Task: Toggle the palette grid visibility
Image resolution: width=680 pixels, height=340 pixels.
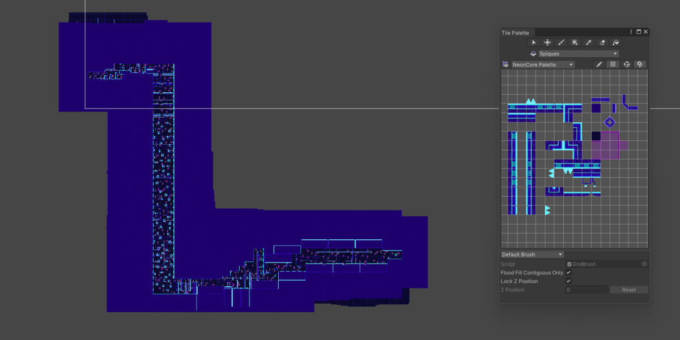Action: pyautogui.click(x=613, y=64)
